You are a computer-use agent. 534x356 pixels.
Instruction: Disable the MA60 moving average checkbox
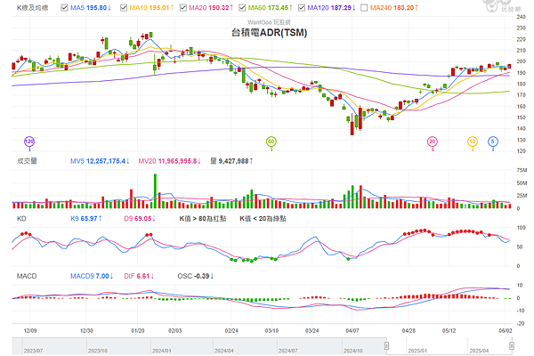click(x=242, y=7)
